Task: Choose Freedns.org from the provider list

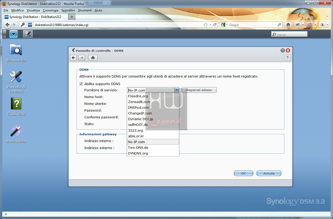Action: pos(153,96)
